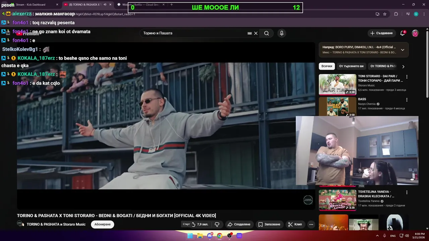The width and height of the screenshot is (429, 241).
Task: Open File Explorer from the taskbar
Action: tap(200, 236)
